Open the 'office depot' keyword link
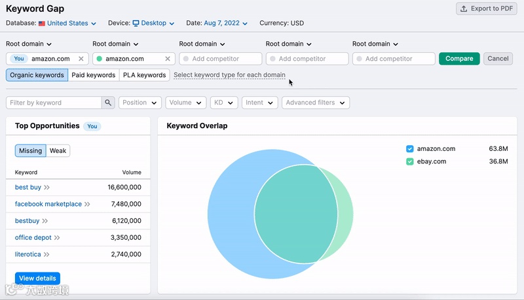 (x=33, y=238)
